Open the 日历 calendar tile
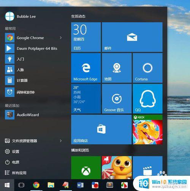 86,37
